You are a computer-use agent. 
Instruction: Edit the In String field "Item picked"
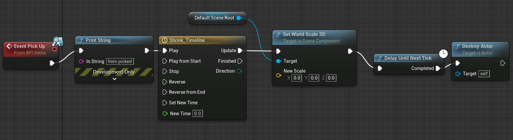(120, 61)
